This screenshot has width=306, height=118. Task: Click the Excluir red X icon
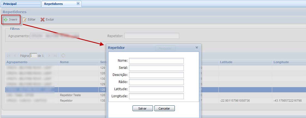click(43, 20)
